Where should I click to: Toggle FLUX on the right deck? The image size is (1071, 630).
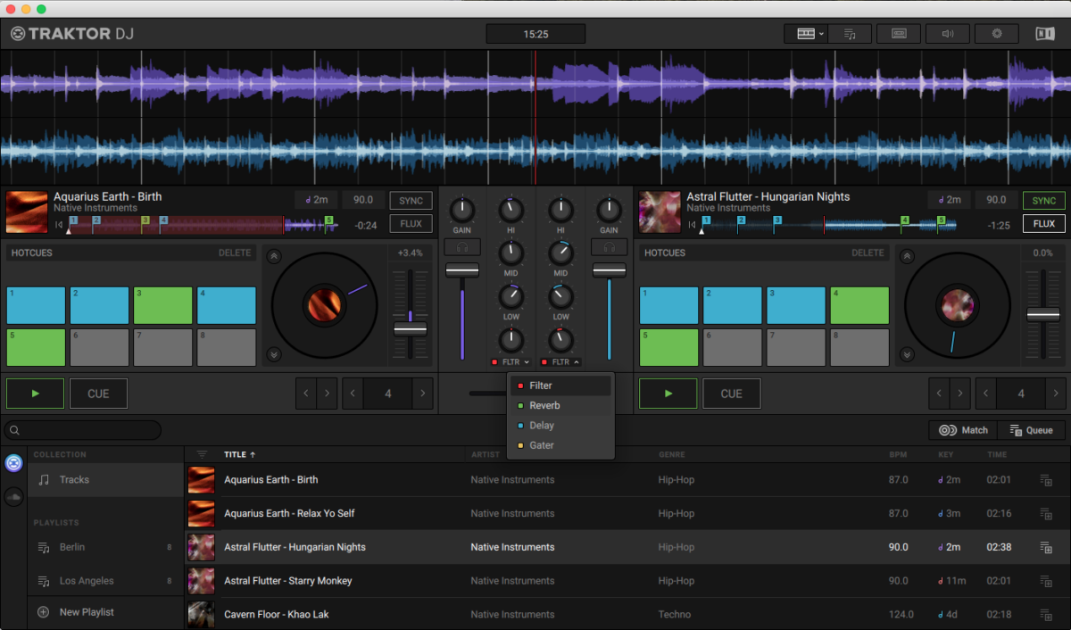pos(1044,224)
